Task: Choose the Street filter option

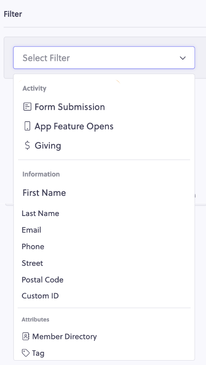Action: pyautogui.click(x=104, y=263)
